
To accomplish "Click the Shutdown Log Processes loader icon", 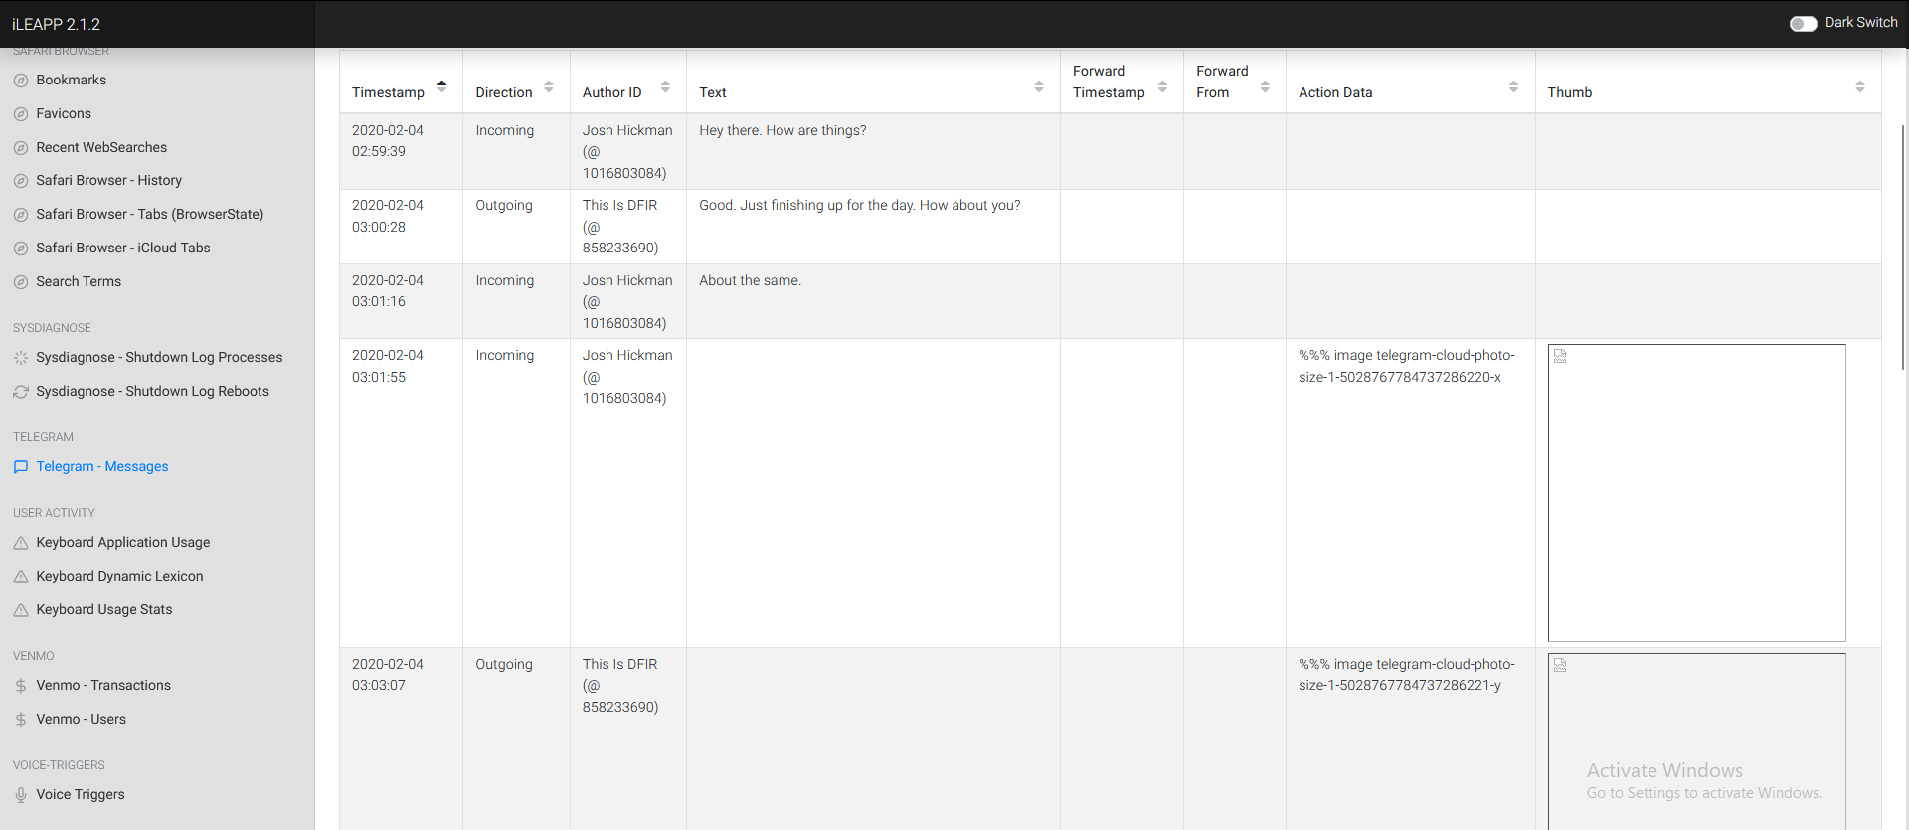I will pos(21,358).
